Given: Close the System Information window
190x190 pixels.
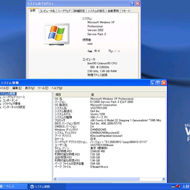Looking at the screenshot, I should pos(164,83).
